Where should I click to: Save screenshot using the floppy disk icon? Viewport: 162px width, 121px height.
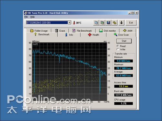[x=108, y=23]
